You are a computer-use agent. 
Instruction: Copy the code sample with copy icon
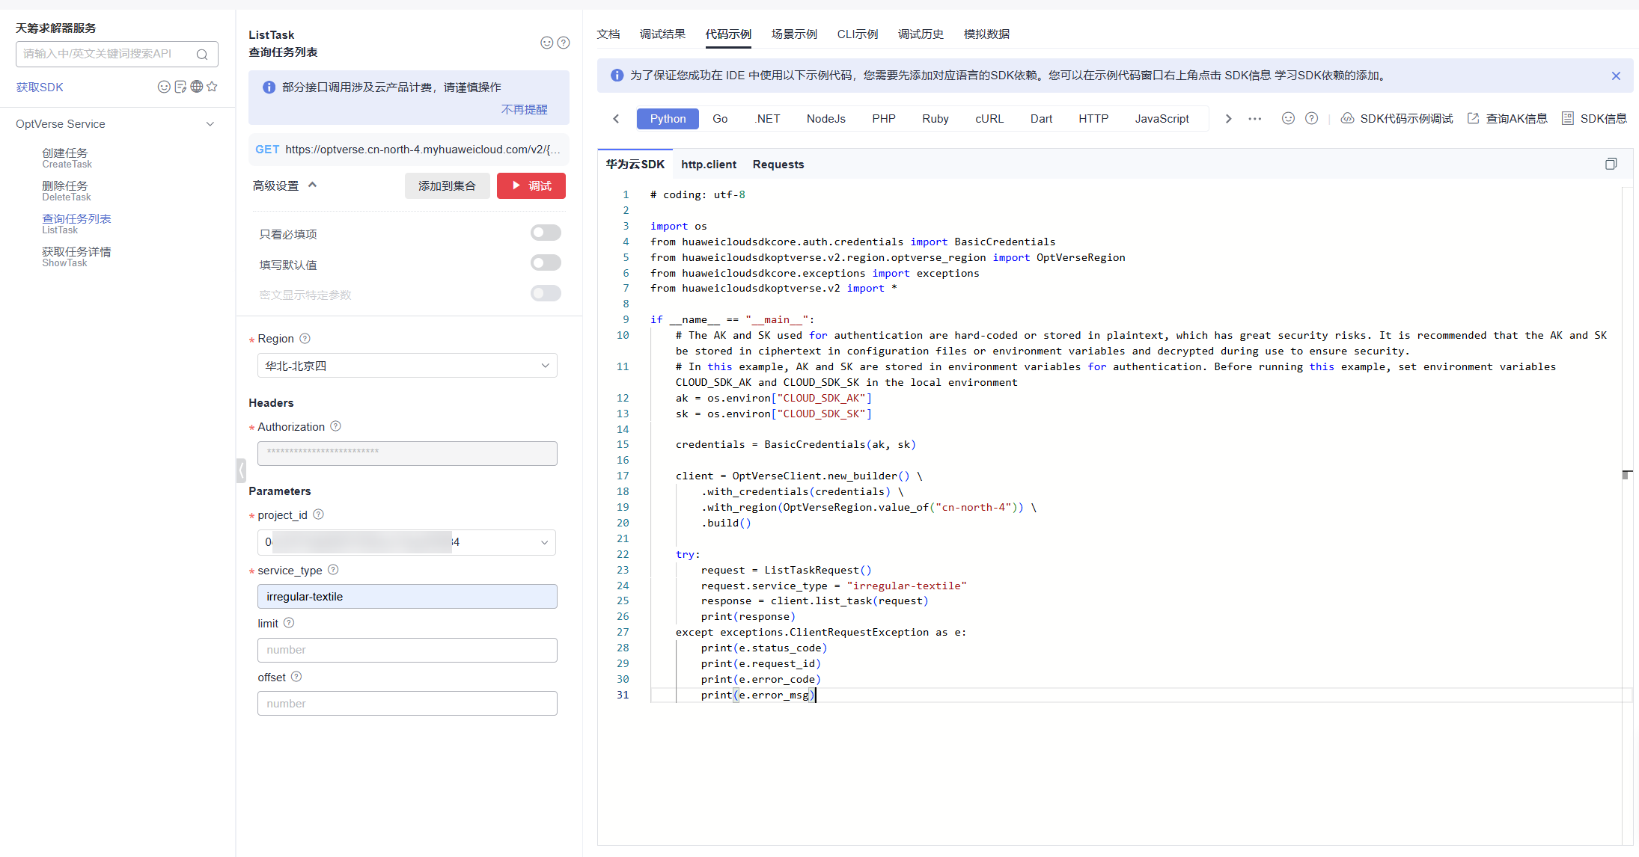tap(1611, 164)
